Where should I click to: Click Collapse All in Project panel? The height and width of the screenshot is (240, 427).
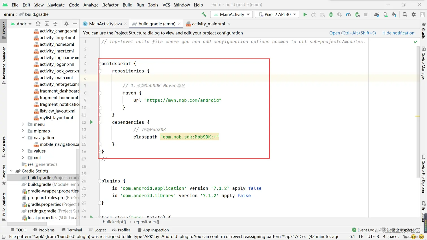[55, 24]
